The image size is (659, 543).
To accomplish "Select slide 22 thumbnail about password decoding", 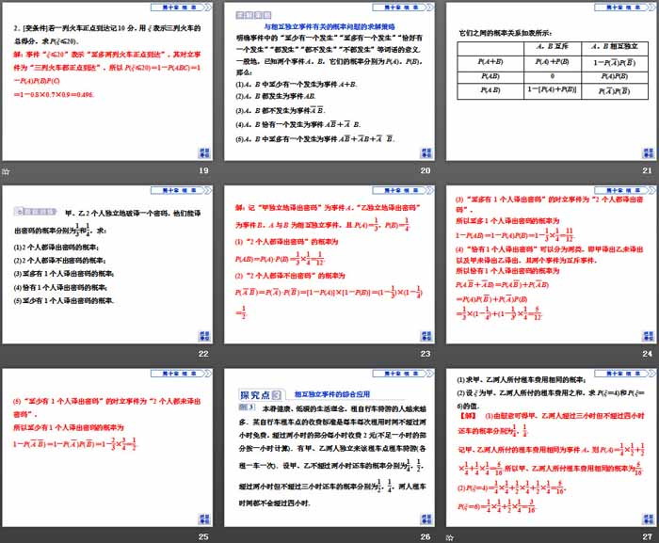I will (x=107, y=264).
